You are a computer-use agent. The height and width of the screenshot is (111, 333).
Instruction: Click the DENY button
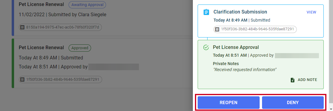293,103
